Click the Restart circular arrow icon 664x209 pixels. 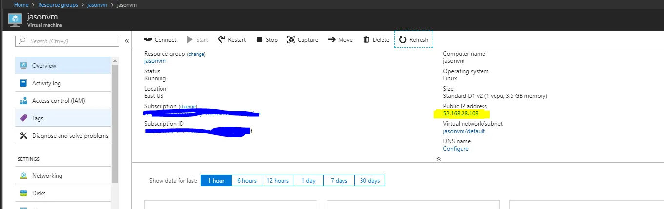click(221, 39)
